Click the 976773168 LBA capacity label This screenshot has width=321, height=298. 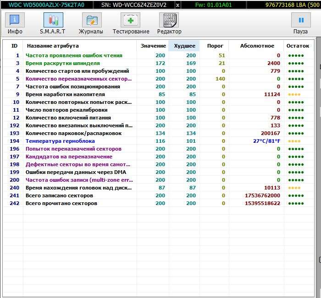(293, 5)
